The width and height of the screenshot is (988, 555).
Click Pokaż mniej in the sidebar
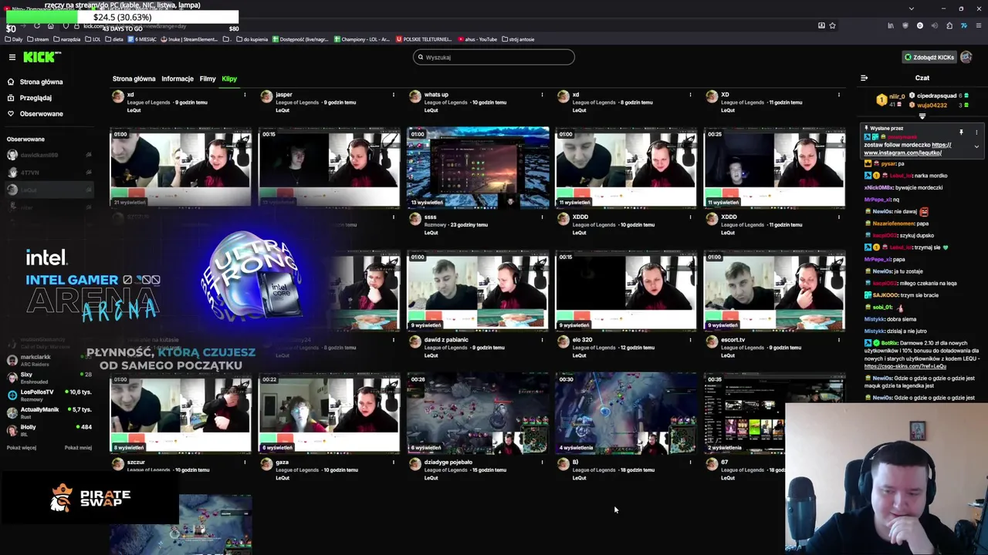point(78,448)
